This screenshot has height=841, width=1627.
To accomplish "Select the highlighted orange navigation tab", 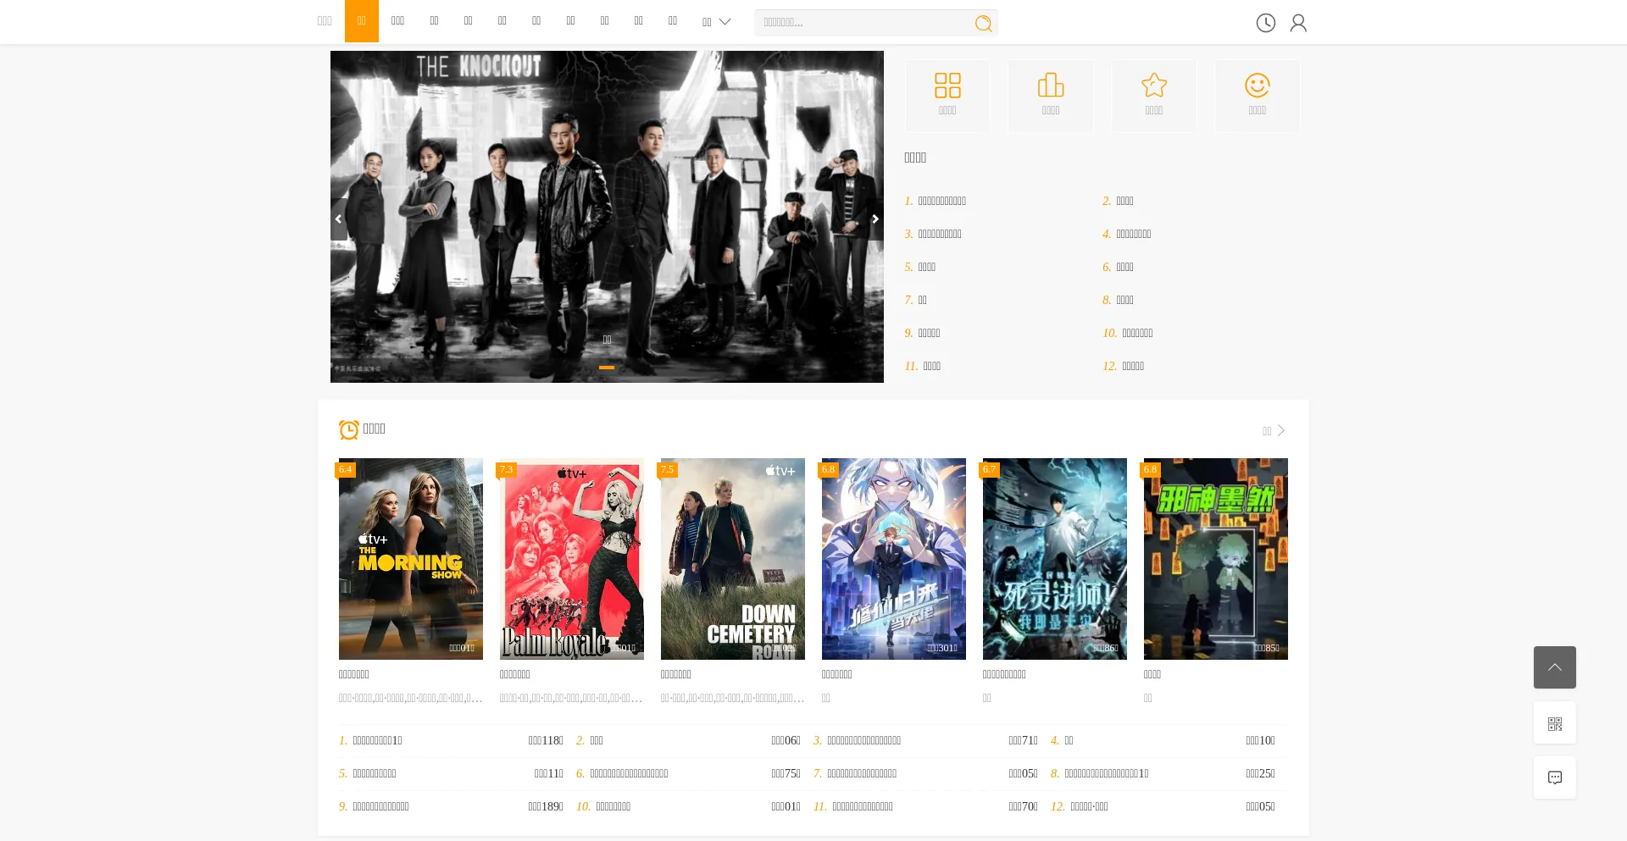I will pyautogui.click(x=361, y=21).
